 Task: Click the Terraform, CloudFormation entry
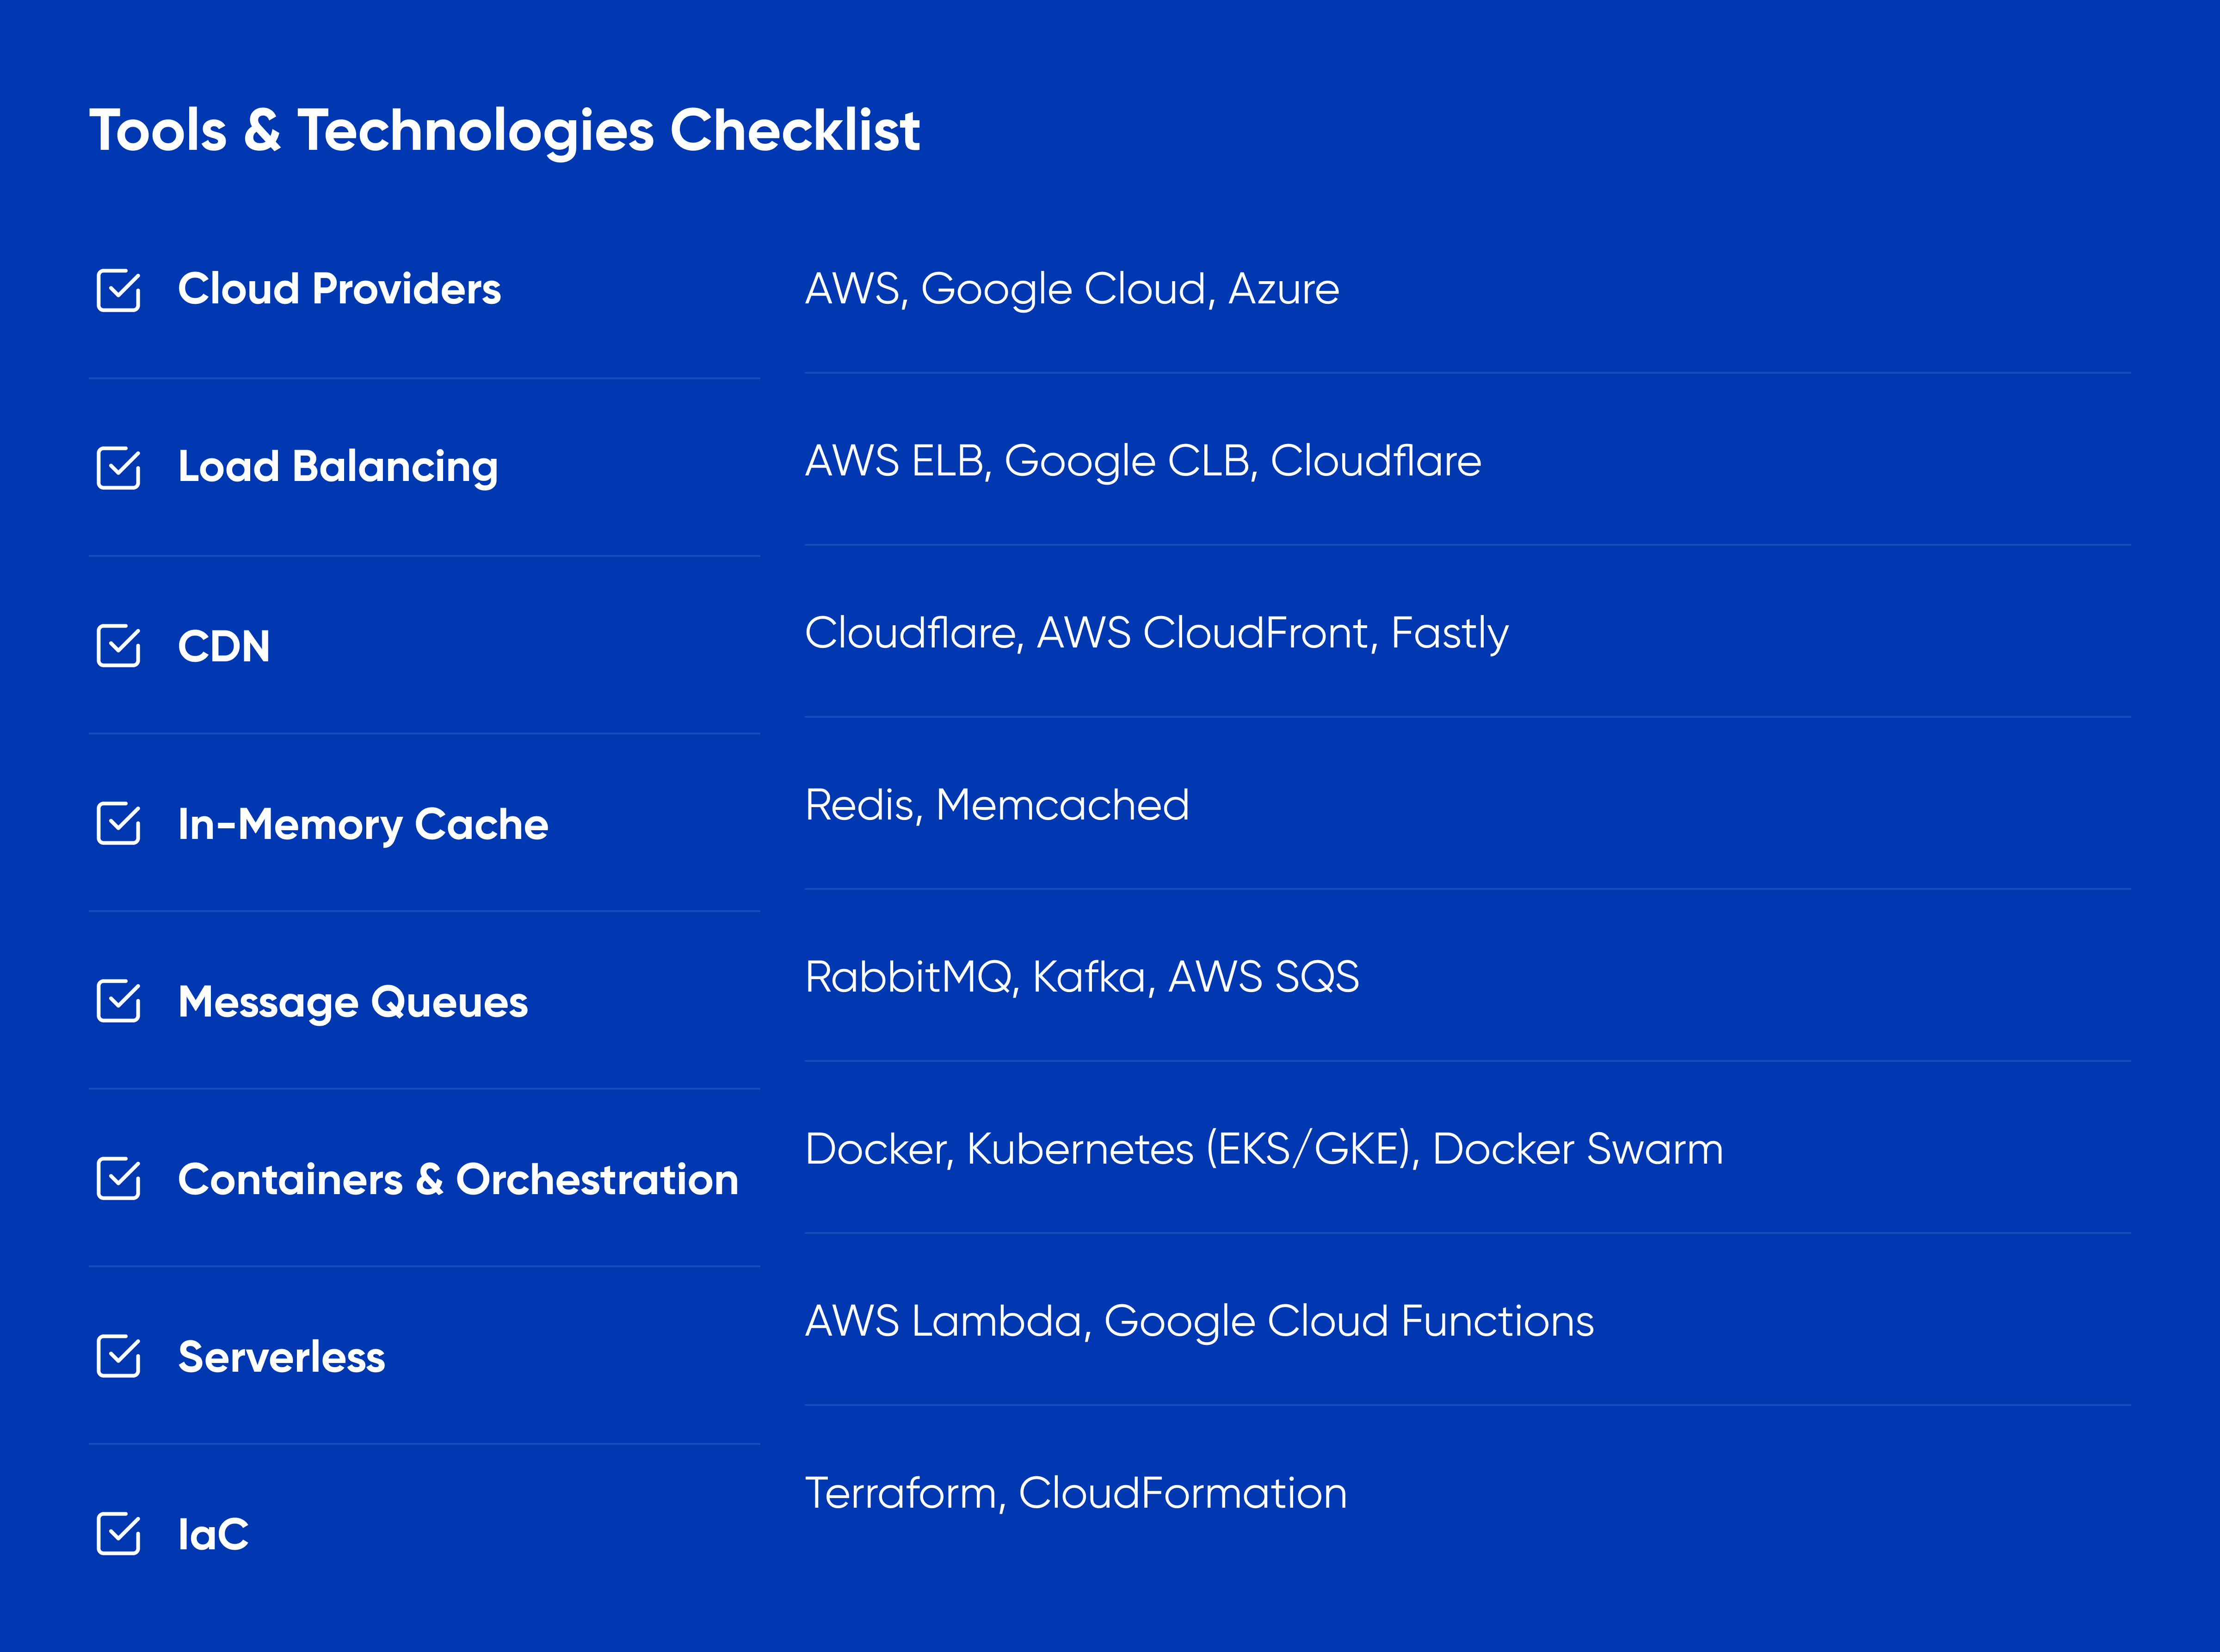1076,1493
